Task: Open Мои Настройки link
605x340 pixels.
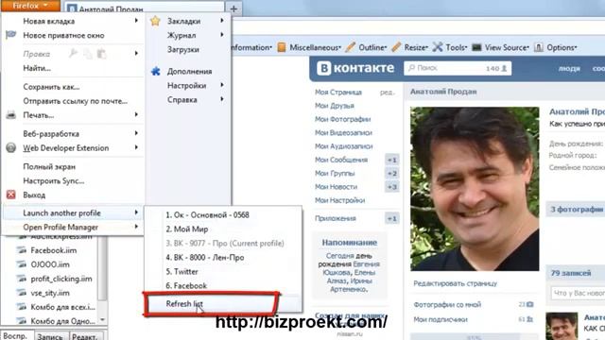Action: coord(339,200)
